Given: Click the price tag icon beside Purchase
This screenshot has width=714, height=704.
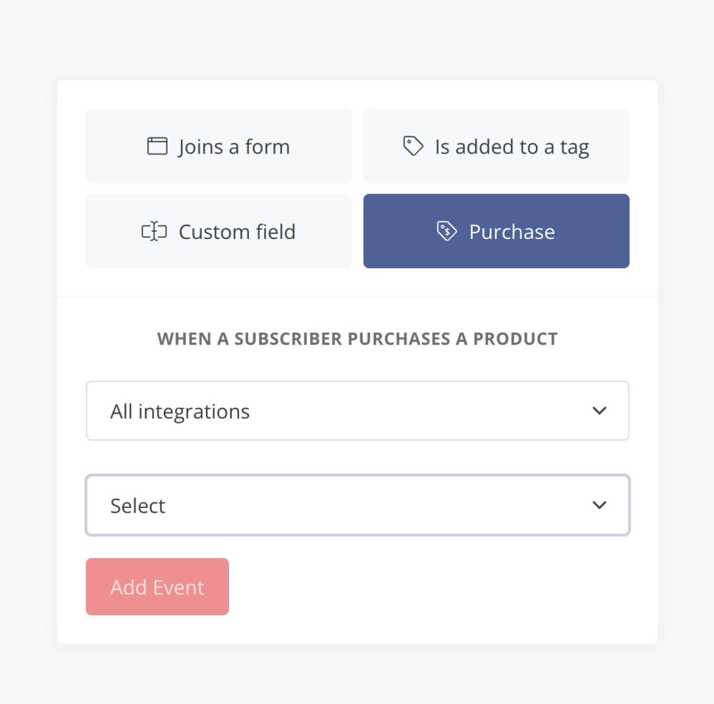Looking at the screenshot, I should (446, 231).
